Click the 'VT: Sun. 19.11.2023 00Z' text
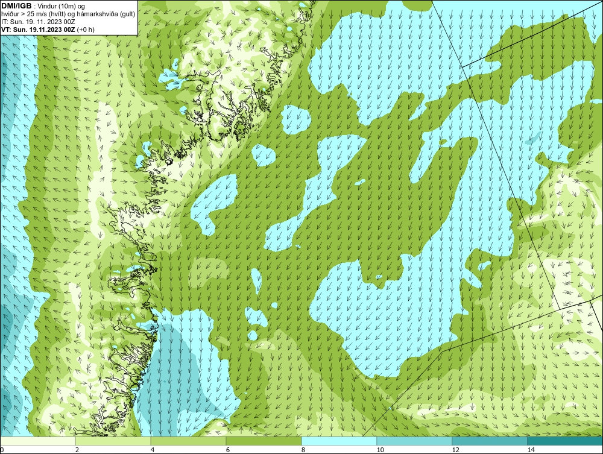 [39, 30]
